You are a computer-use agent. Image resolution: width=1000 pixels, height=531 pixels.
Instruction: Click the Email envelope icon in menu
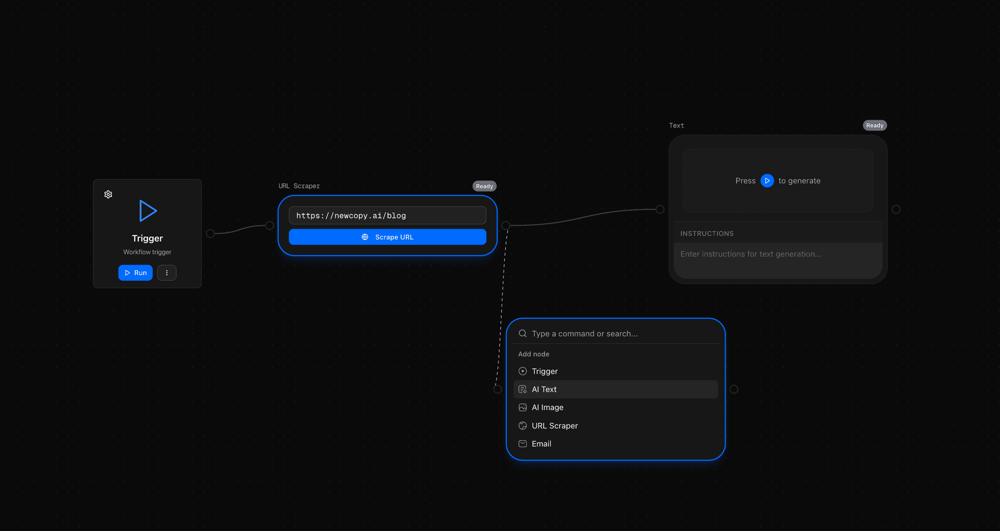[523, 444]
